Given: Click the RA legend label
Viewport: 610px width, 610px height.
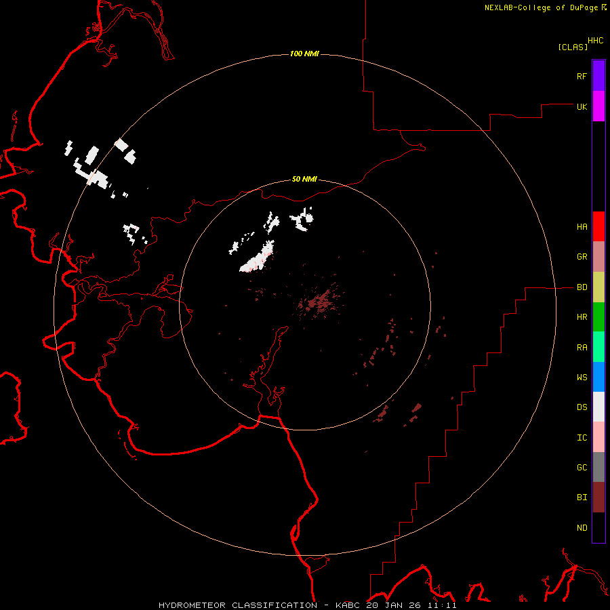Looking at the screenshot, I should (x=582, y=348).
